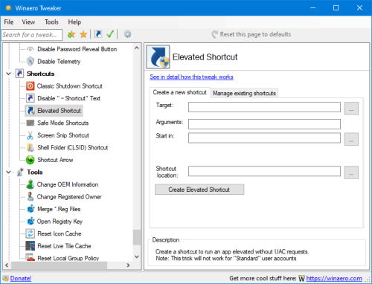Click the Merge Reg Files icon
This screenshot has width=372, height=284.
pos(31,209)
